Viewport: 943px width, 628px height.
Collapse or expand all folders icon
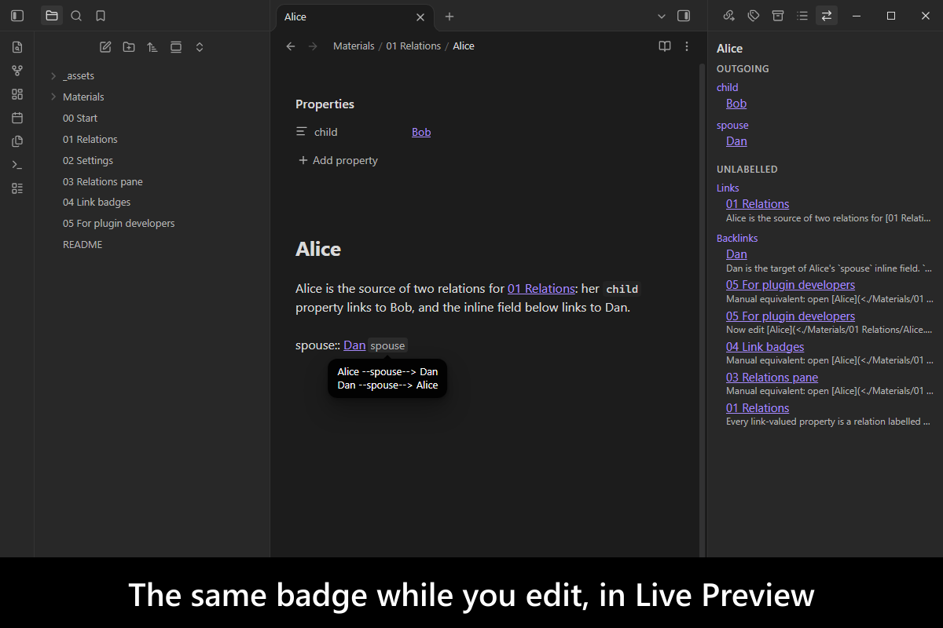(x=200, y=47)
